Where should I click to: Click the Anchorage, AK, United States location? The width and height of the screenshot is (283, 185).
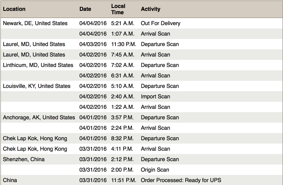click(39, 118)
